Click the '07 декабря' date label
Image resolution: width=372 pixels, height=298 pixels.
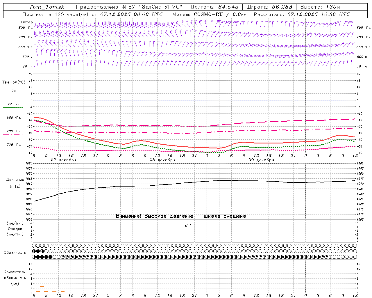[64, 160]
